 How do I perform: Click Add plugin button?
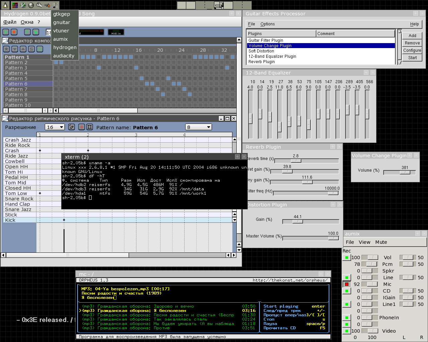(412, 35)
